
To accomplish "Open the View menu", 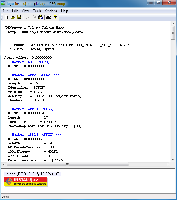I will 25,11.
